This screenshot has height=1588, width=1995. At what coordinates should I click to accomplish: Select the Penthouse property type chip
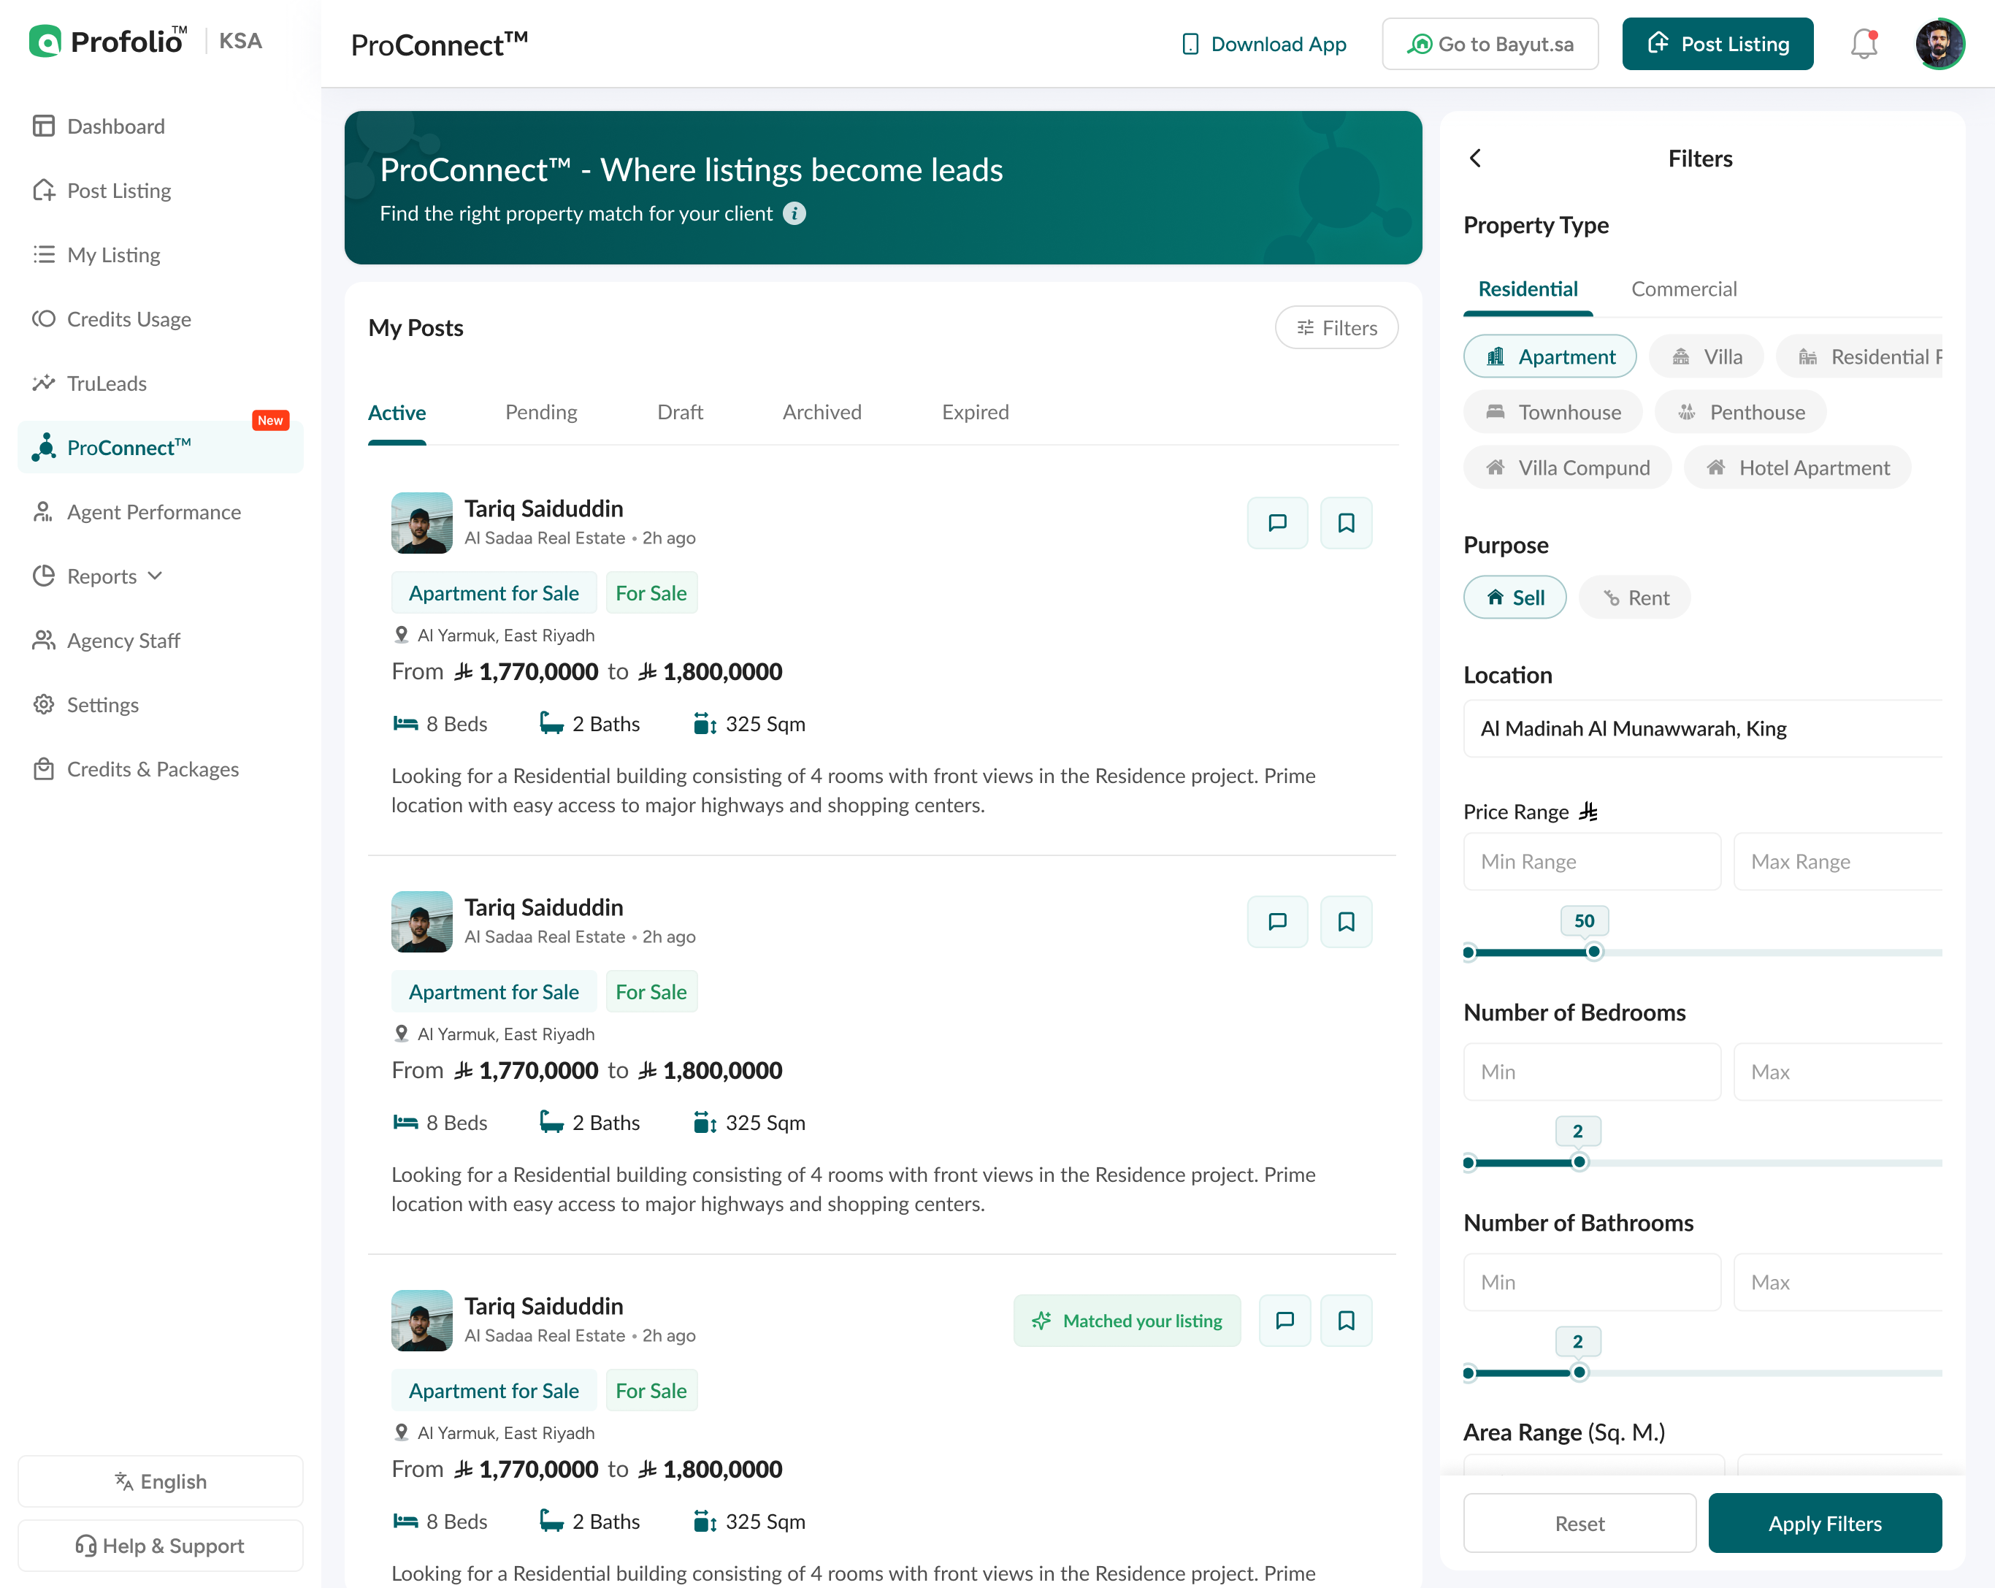(x=1741, y=412)
